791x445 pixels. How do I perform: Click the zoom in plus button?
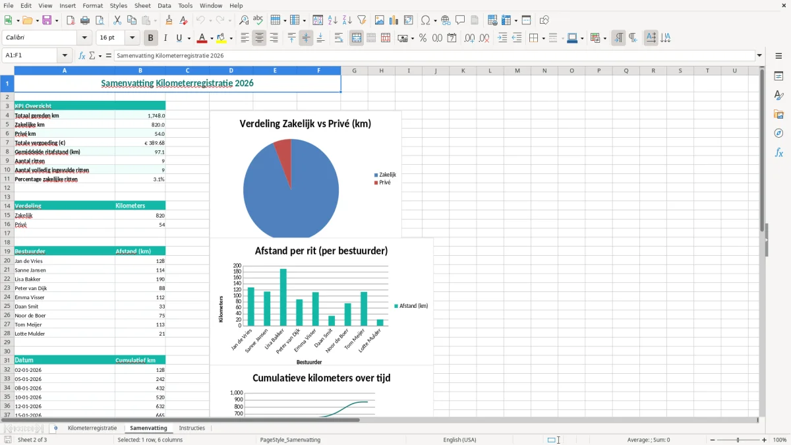click(x=765, y=440)
